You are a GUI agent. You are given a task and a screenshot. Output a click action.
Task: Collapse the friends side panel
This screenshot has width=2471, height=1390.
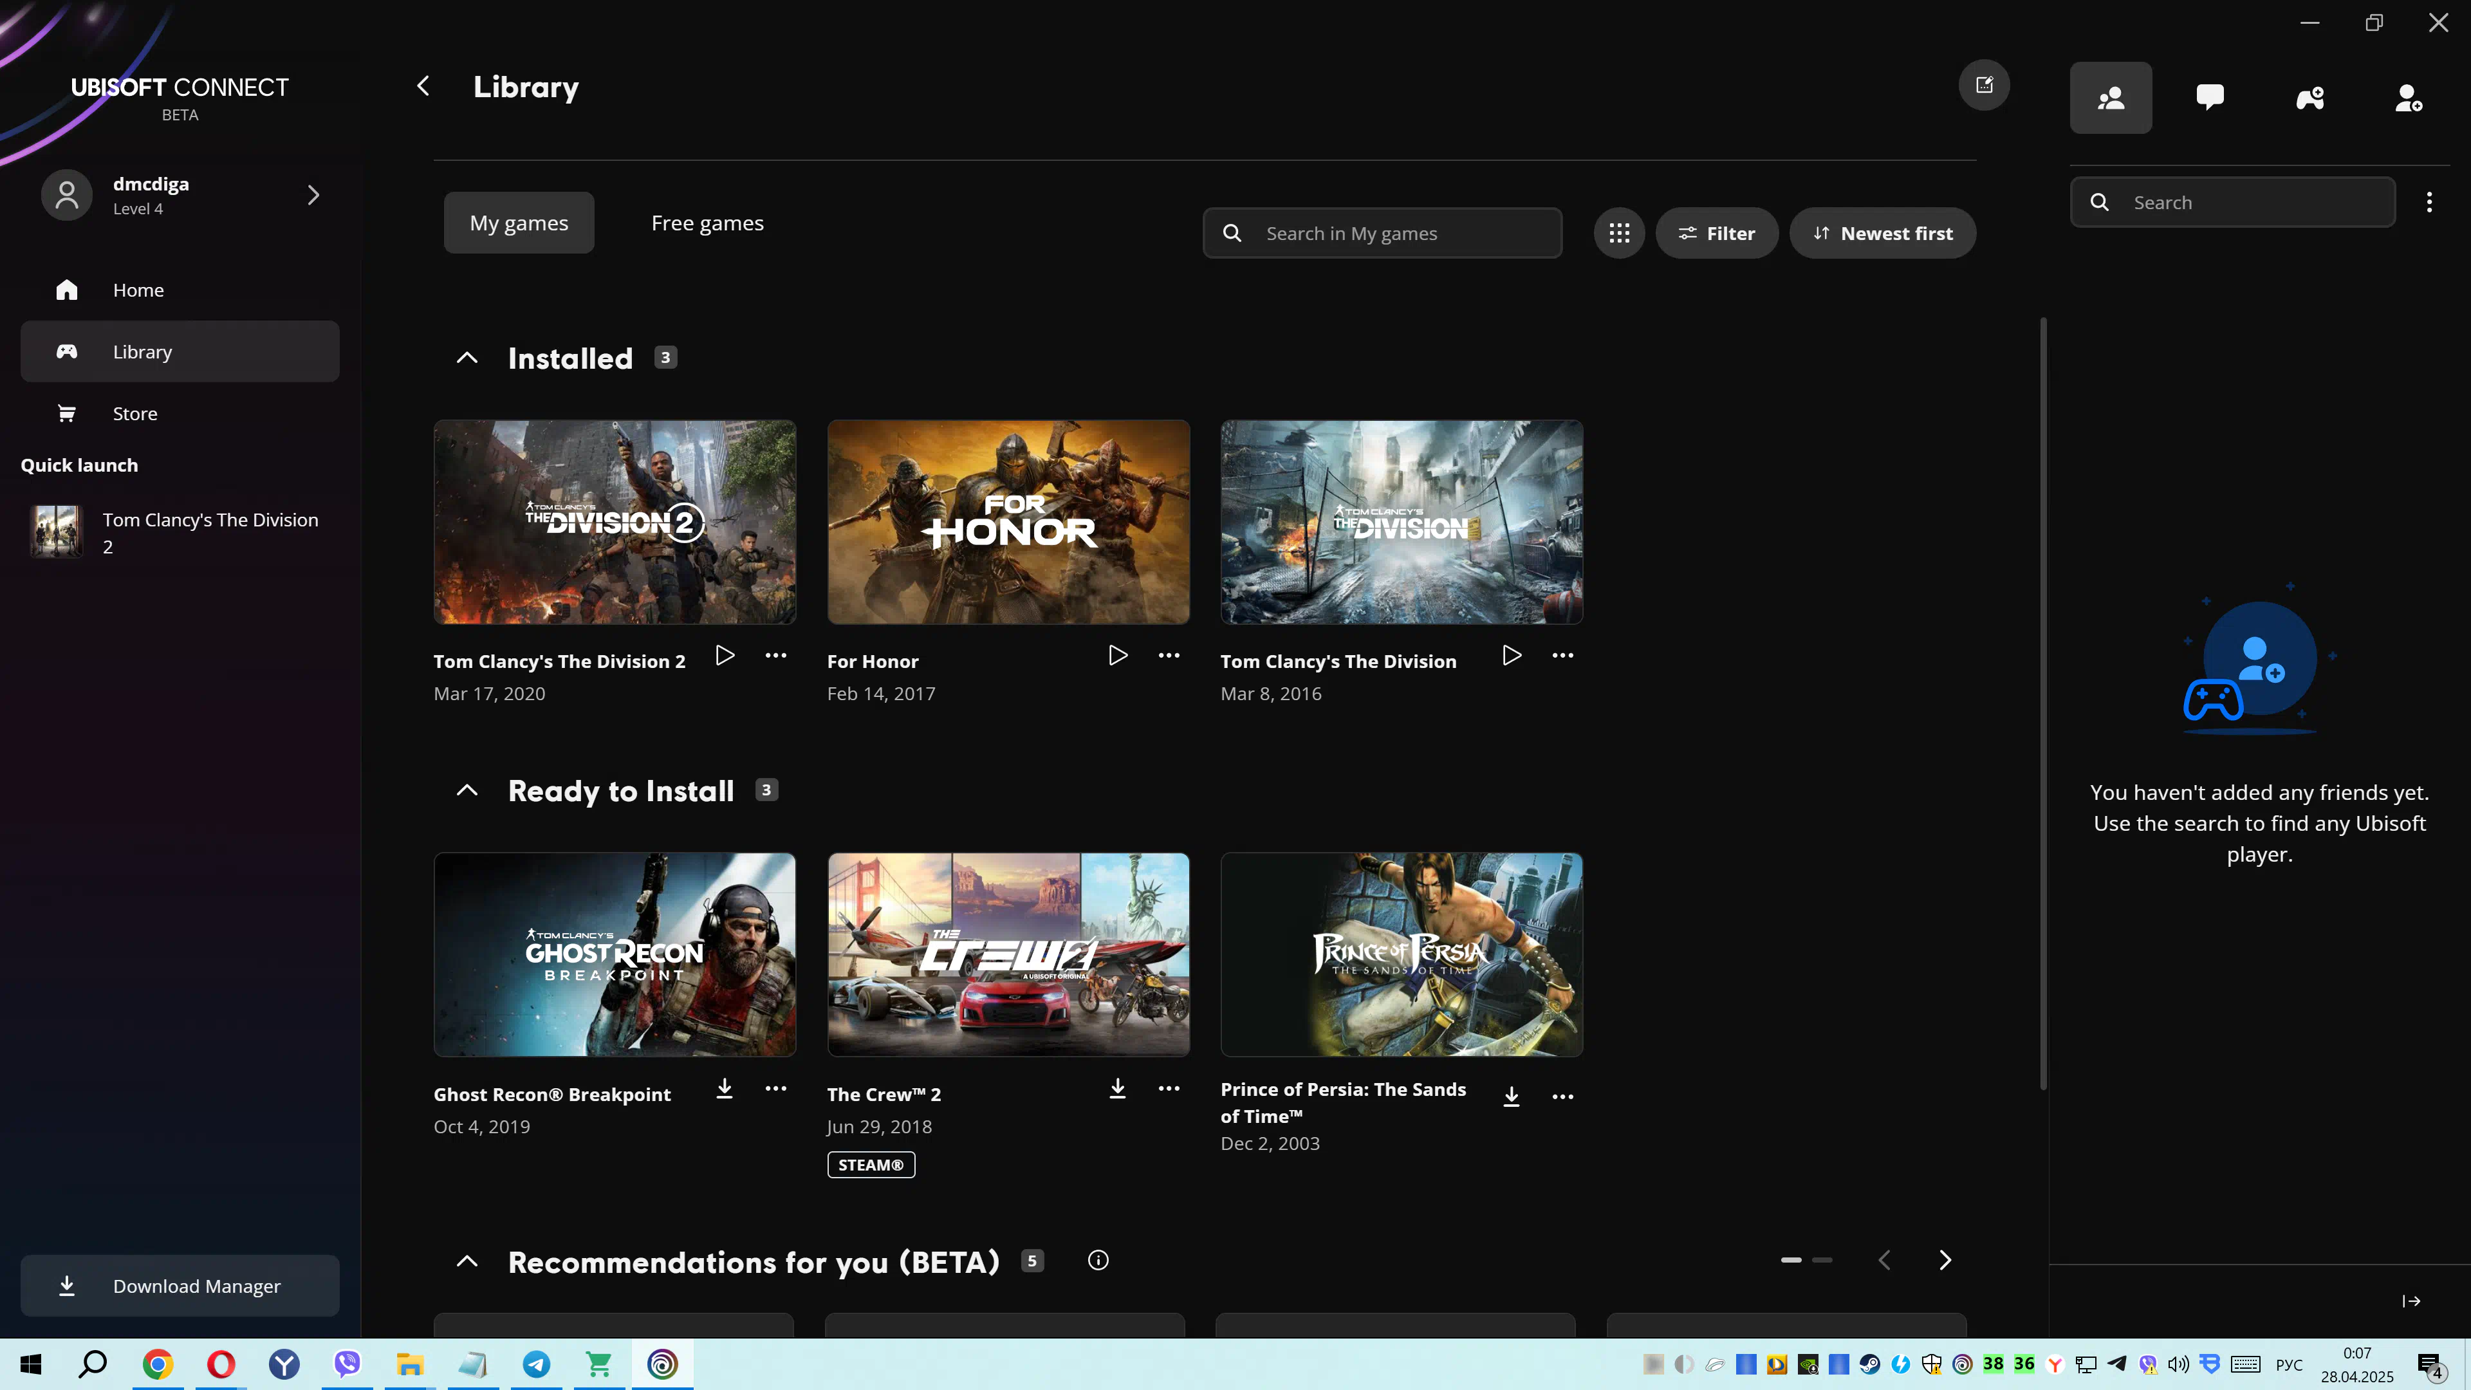tap(2412, 1302)
